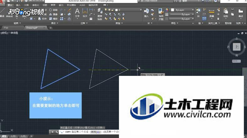
Task: Open the layer name dropdown showing 0
Action: point(123,10)
